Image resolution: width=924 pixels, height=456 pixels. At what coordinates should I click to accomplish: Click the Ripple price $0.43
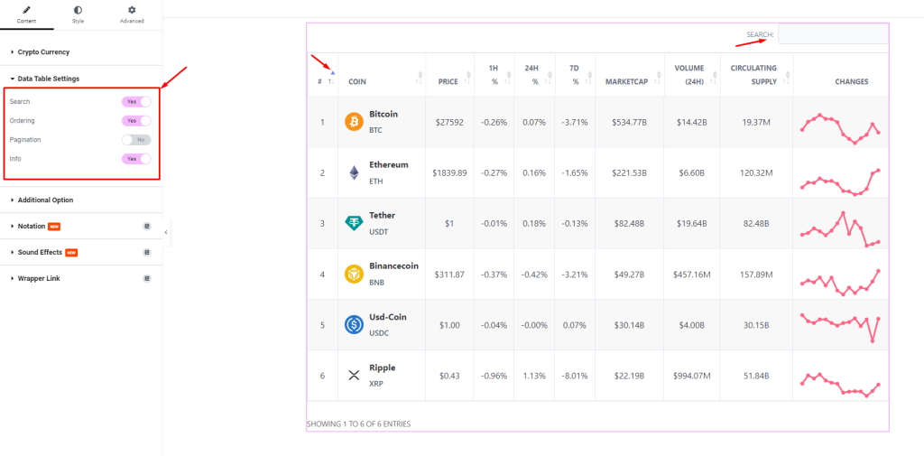449,376
